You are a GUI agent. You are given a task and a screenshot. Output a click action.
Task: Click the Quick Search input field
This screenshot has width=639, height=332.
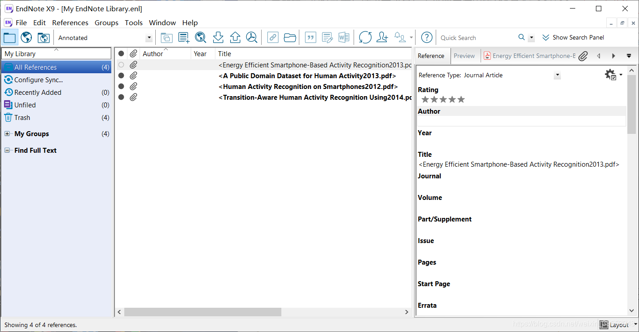477,38
